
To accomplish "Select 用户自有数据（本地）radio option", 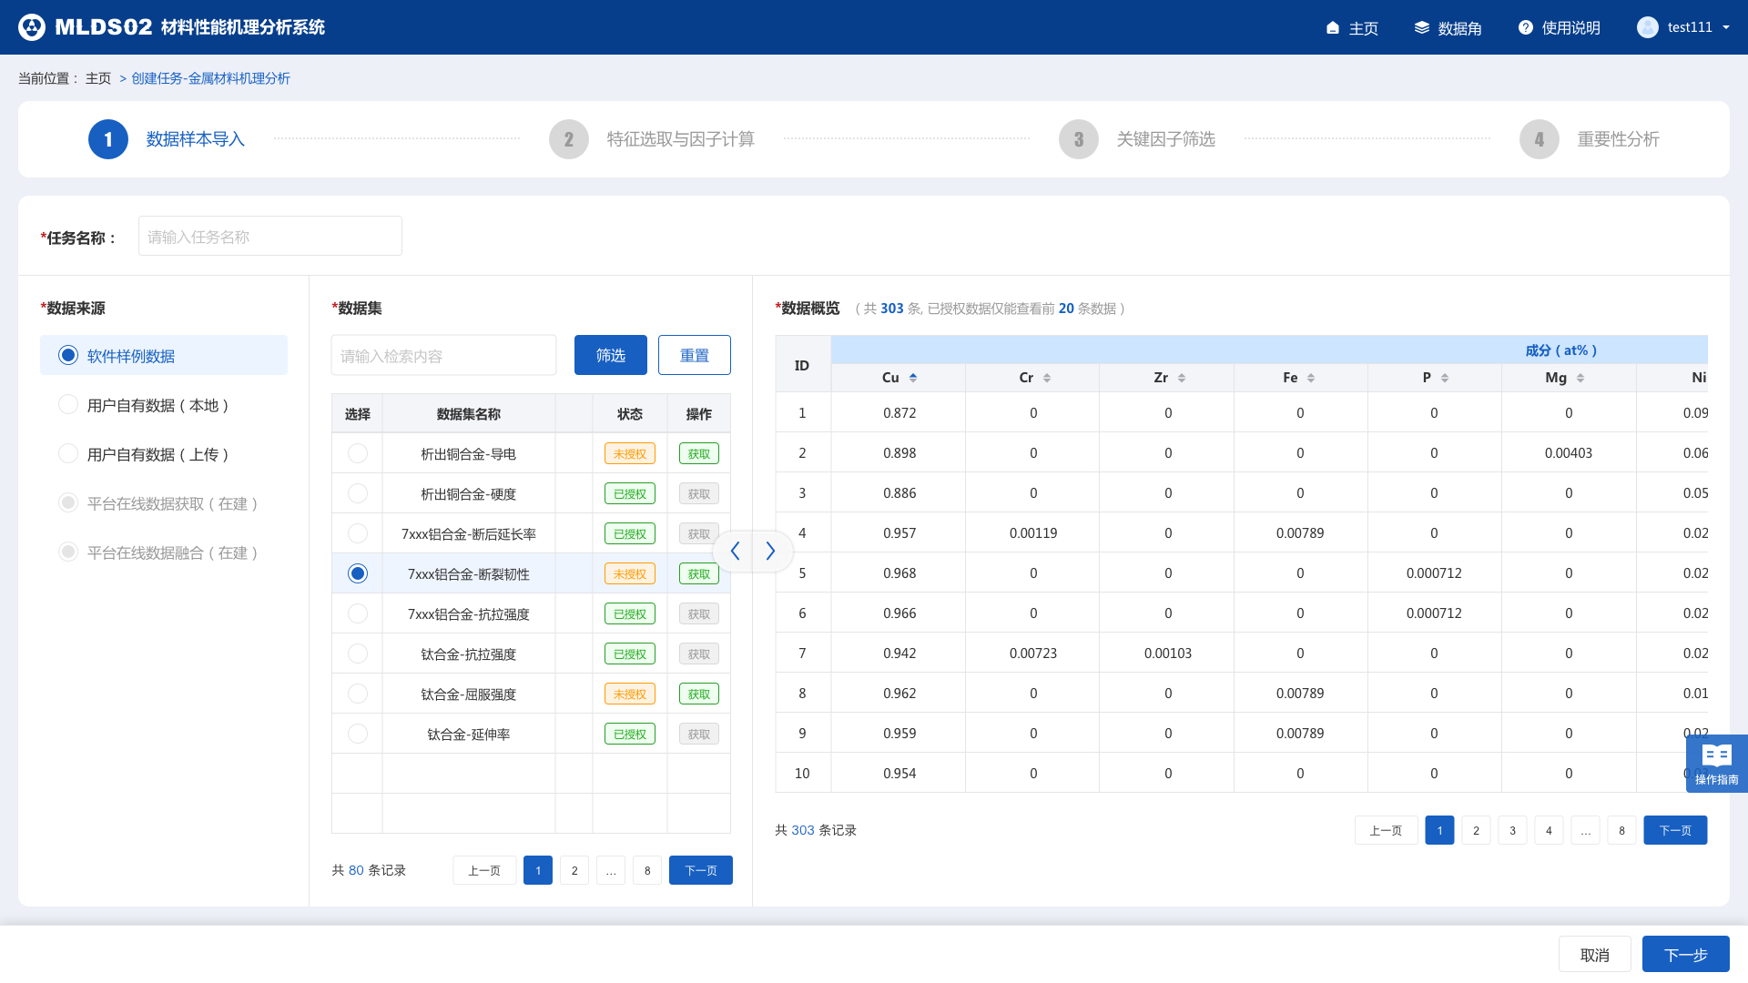I will [68, 404].
